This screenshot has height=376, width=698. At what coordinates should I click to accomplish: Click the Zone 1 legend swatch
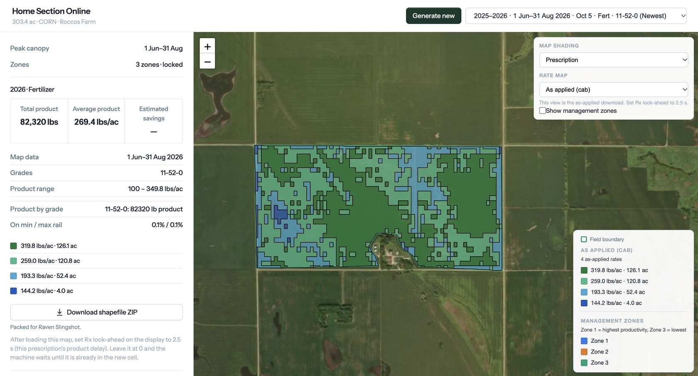(584, 341)
